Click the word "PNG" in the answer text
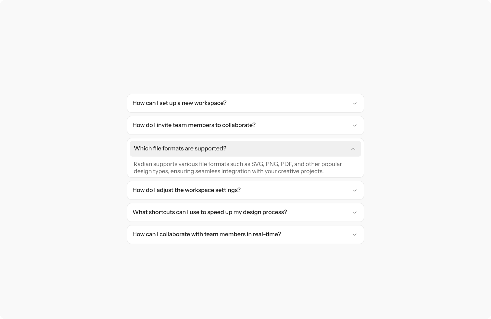The height and width of the screenshot is (319, 491). point(272,164)
